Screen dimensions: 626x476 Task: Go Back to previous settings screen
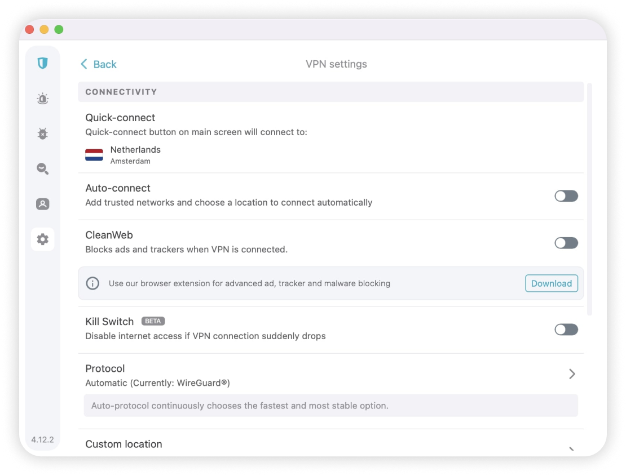tap(99, 64)
